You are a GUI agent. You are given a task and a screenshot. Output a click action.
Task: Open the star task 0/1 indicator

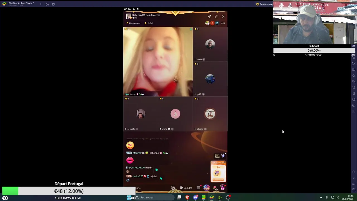pos(149,23)
